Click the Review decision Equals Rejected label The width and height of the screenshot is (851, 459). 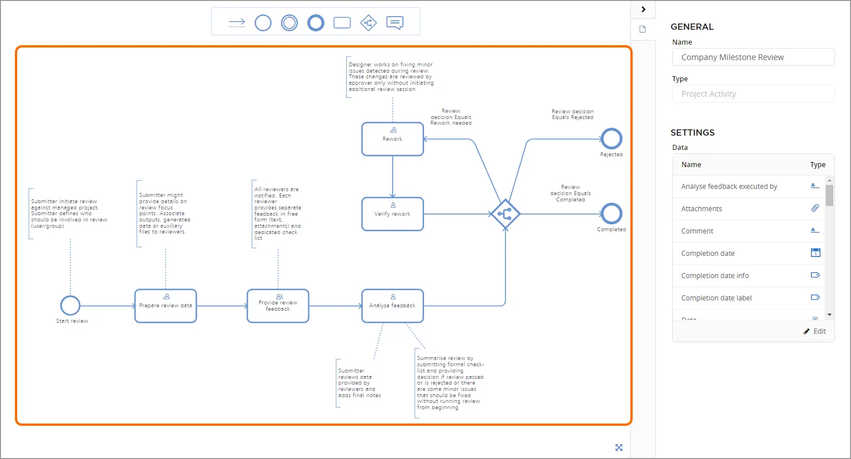pos(572,114)
